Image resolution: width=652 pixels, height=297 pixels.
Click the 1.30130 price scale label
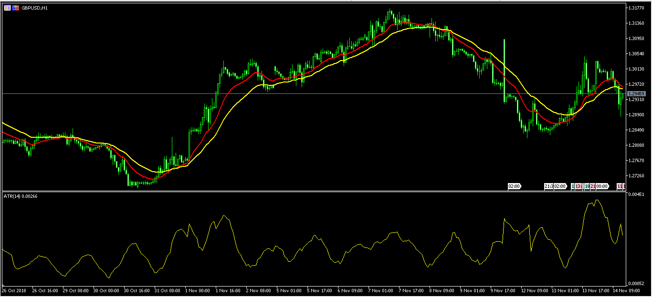pos(637,69)
